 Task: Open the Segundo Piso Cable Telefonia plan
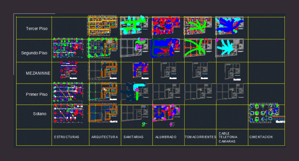tap(229, 48)
